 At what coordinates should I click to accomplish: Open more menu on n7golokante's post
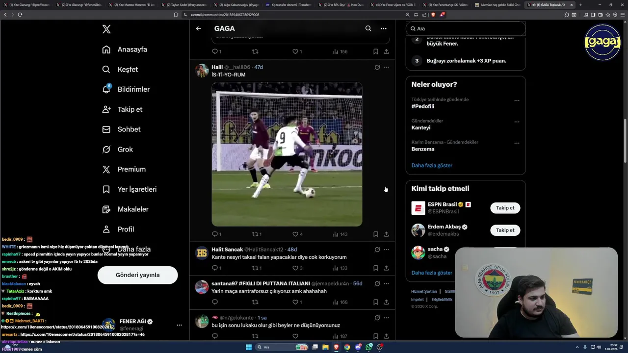click(387, 318)
